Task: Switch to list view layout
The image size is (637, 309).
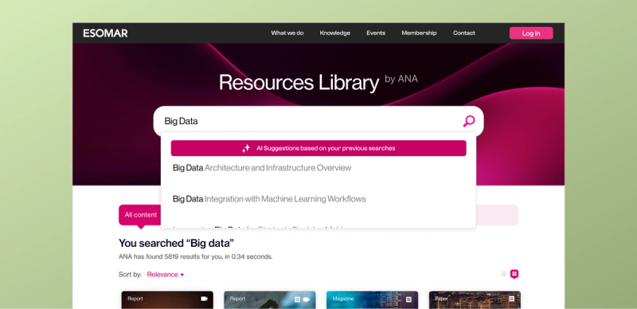Action: coord(503,274)
